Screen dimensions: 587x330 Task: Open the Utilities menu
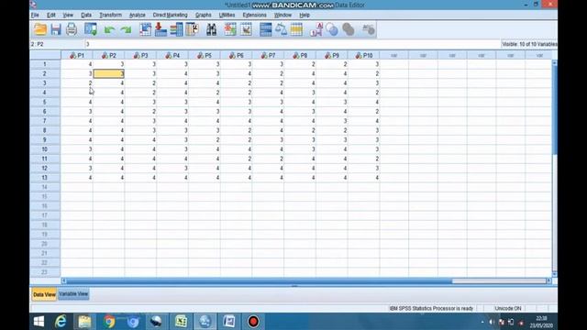(x=227, y=15)
